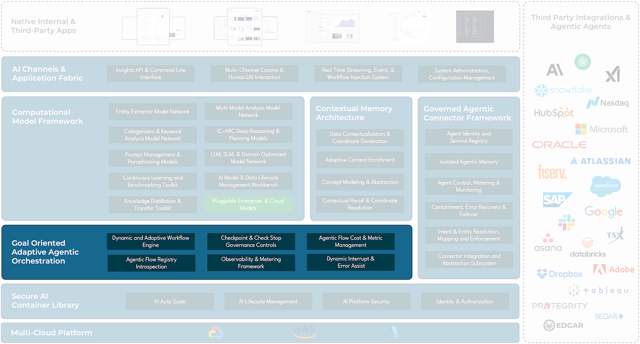Image resolution: width=640 pixels, height=344 pixels.
Task: Click the asana logo
Action: click(x=548, y=242)
